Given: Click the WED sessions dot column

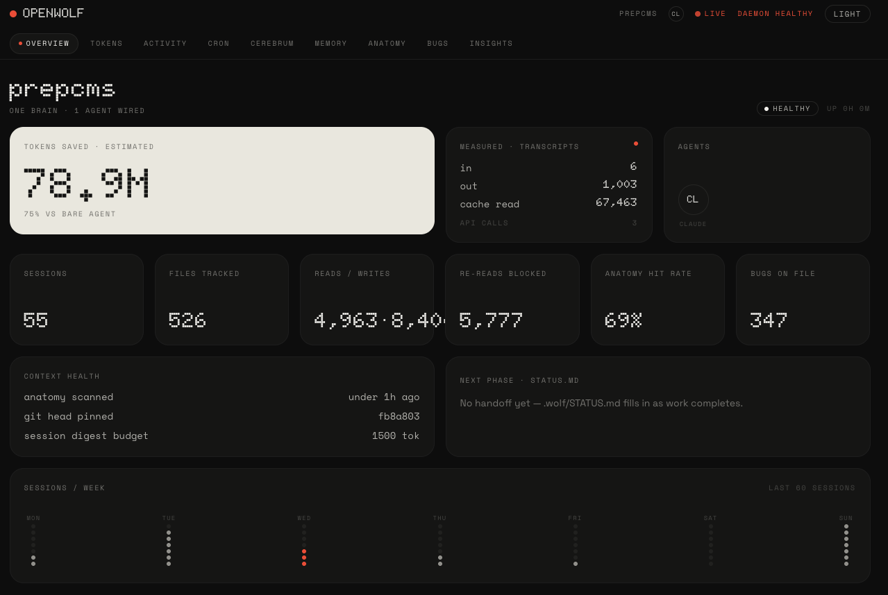Looking at the screenshot, I should coord(304,545).
